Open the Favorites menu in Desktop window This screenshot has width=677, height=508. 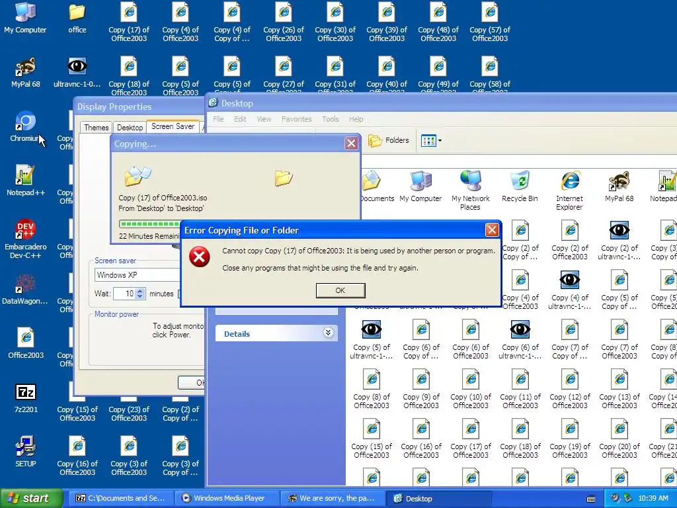tap(296, 119)
